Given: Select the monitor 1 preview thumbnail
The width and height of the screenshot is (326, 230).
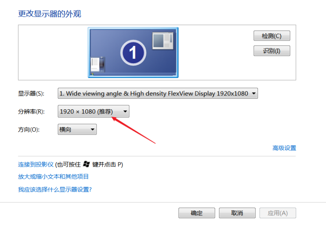Looking at the screenshot, I should [133, 52].
